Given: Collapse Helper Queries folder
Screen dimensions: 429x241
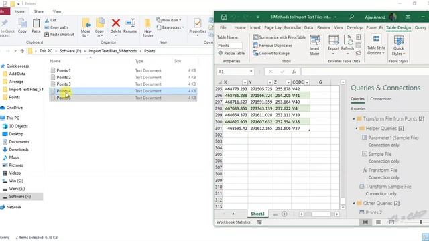Looking at the screenshot, I should tap(356, 129).
